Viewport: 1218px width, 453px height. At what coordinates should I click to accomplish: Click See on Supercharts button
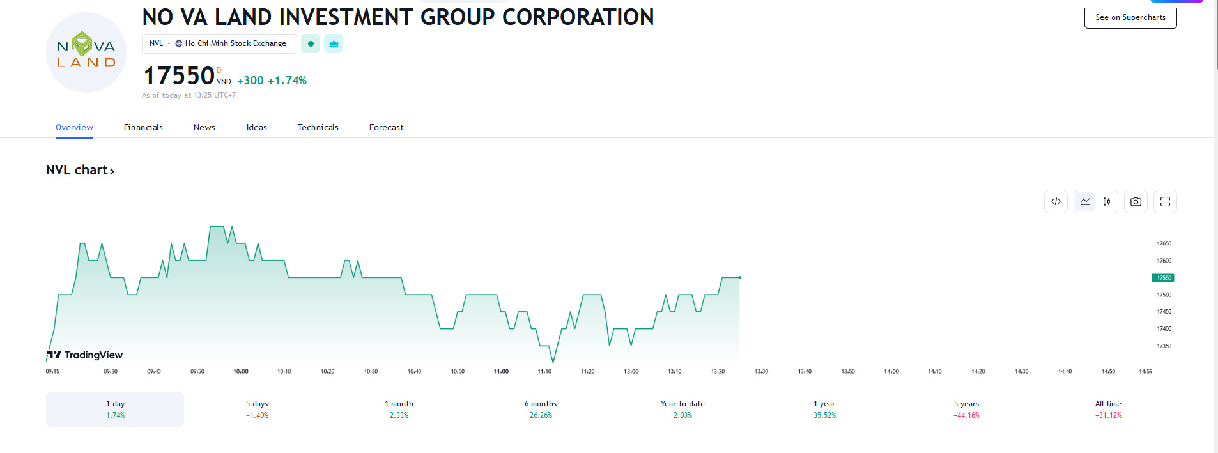[x=1130, y=17]
